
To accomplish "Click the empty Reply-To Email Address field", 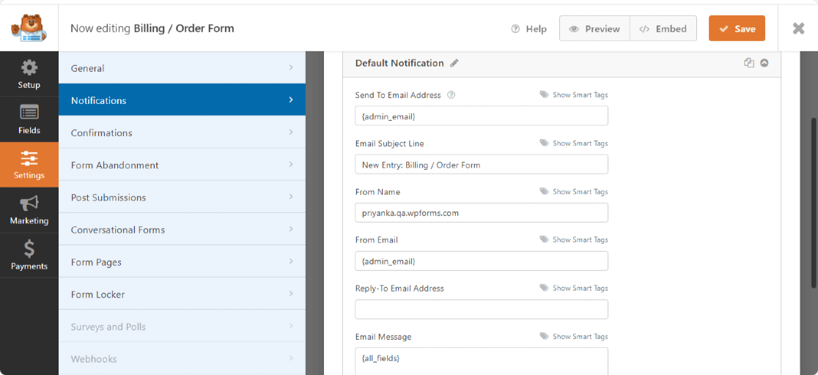I will coord(482,309).
